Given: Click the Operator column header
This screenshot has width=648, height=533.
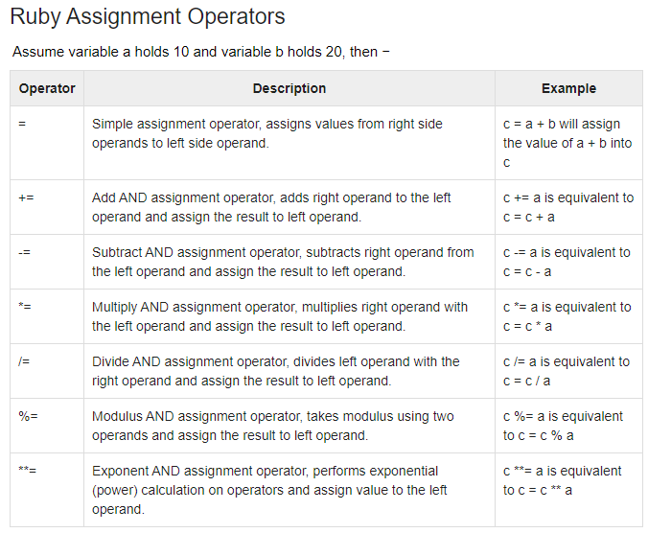Looking at the screenshot, I should pyautogui.click(x=47, y=88).
